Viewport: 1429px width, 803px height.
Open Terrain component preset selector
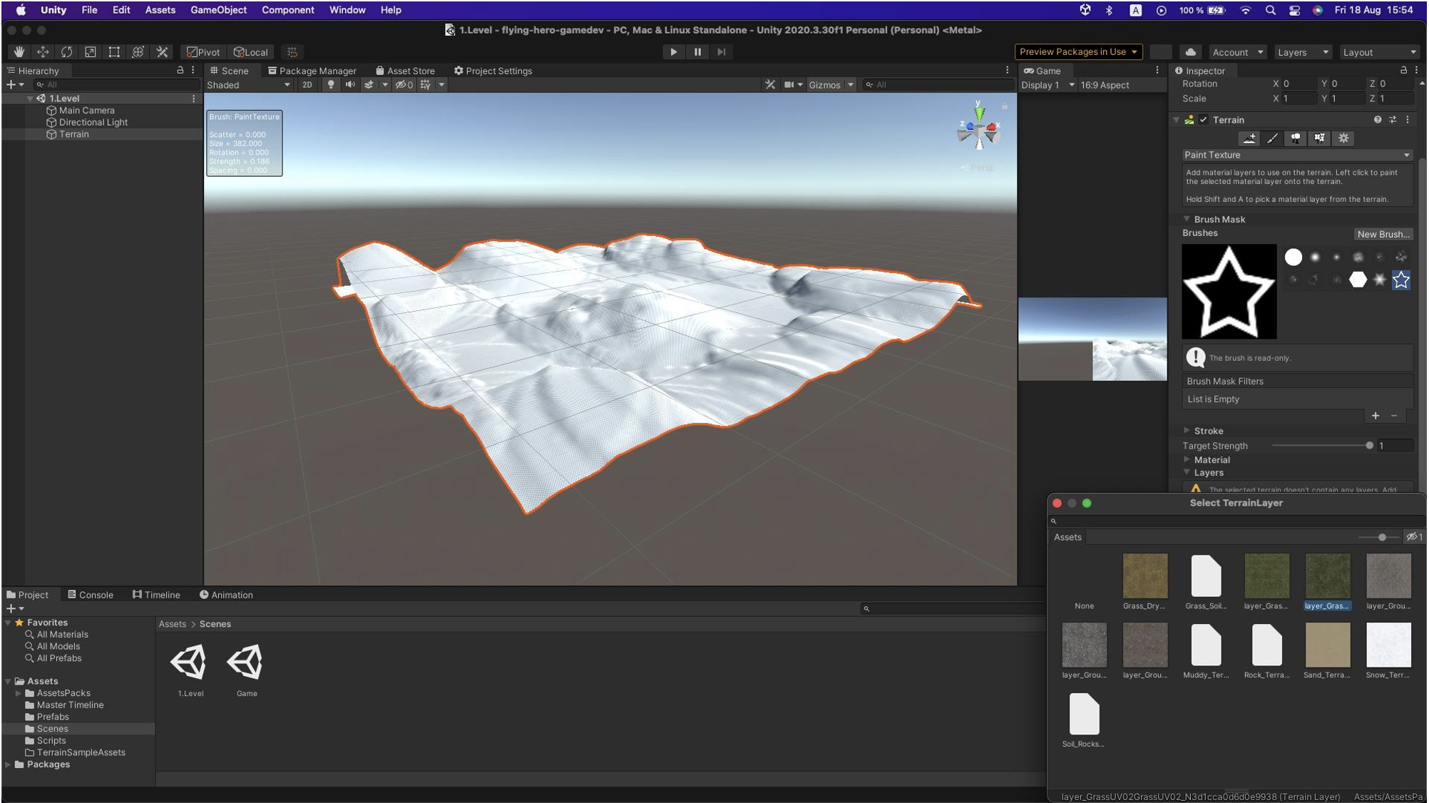(x=1393, y=120)
